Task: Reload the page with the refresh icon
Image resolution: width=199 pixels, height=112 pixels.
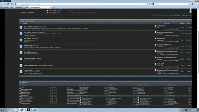Action: pos(8,4)
